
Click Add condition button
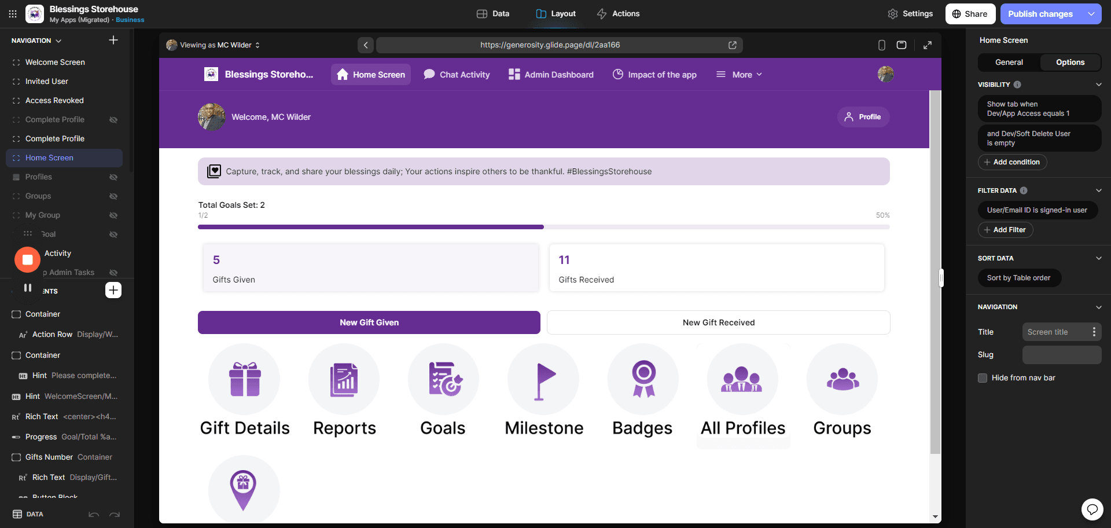pos(1012,162)
